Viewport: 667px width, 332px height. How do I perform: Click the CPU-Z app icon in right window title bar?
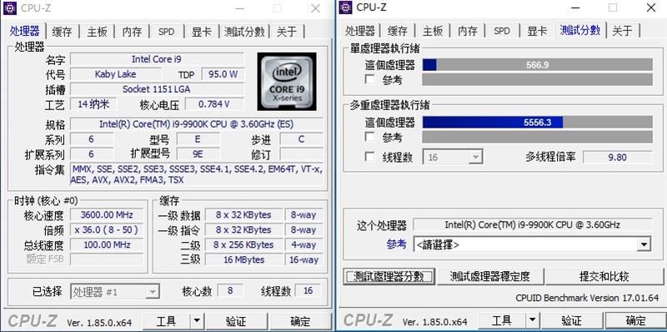coord(346,8)
